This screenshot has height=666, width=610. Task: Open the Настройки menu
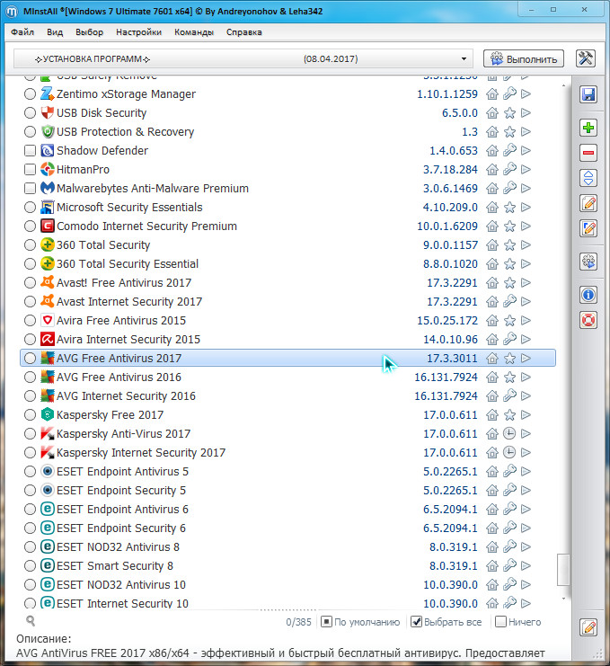coord(138,32)
